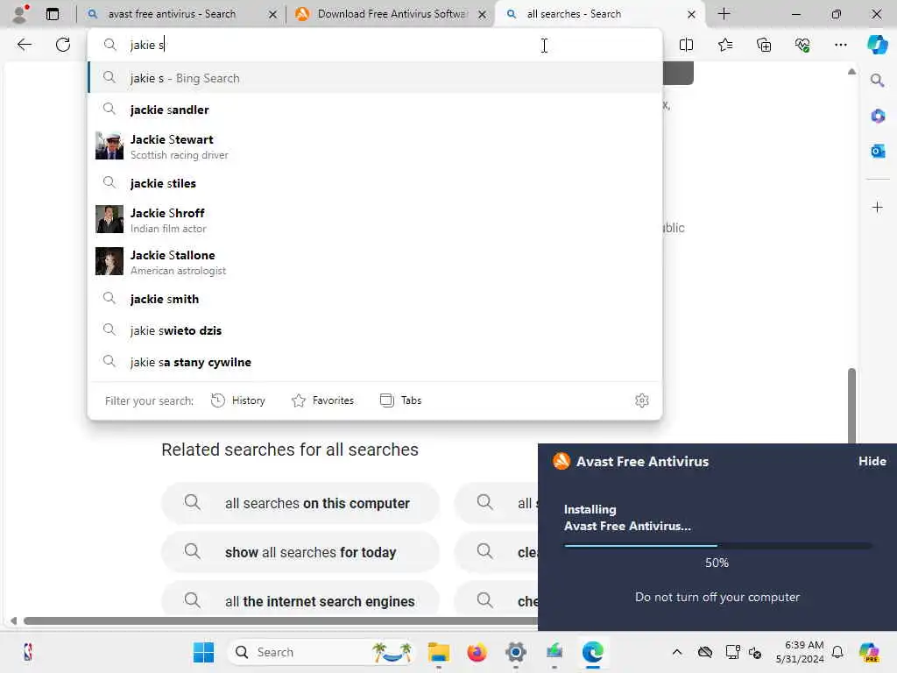
Task: Open a new browser tab
Action: coord(724,14)
